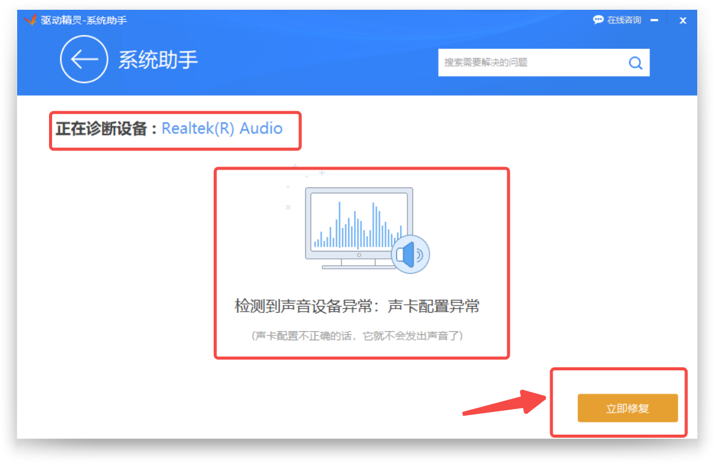Close the 系统助手 window
Viewport: 715px width, 464px height.
pyautogui.click(x=683, y=20)
